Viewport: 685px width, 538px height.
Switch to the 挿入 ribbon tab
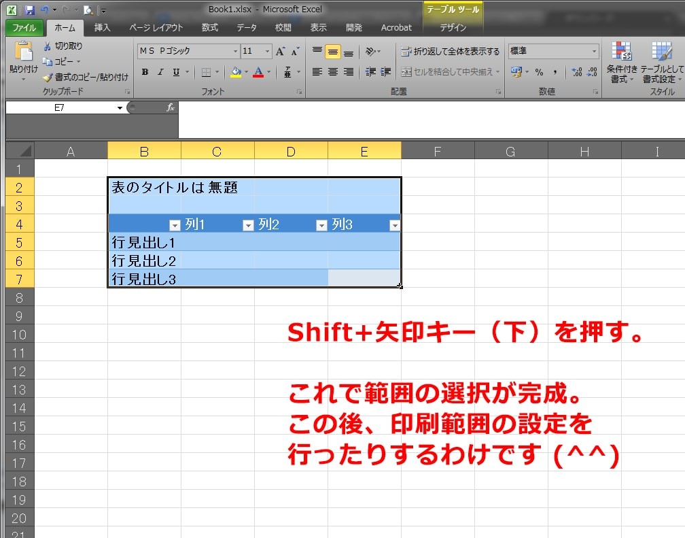(x=102, y=28)
